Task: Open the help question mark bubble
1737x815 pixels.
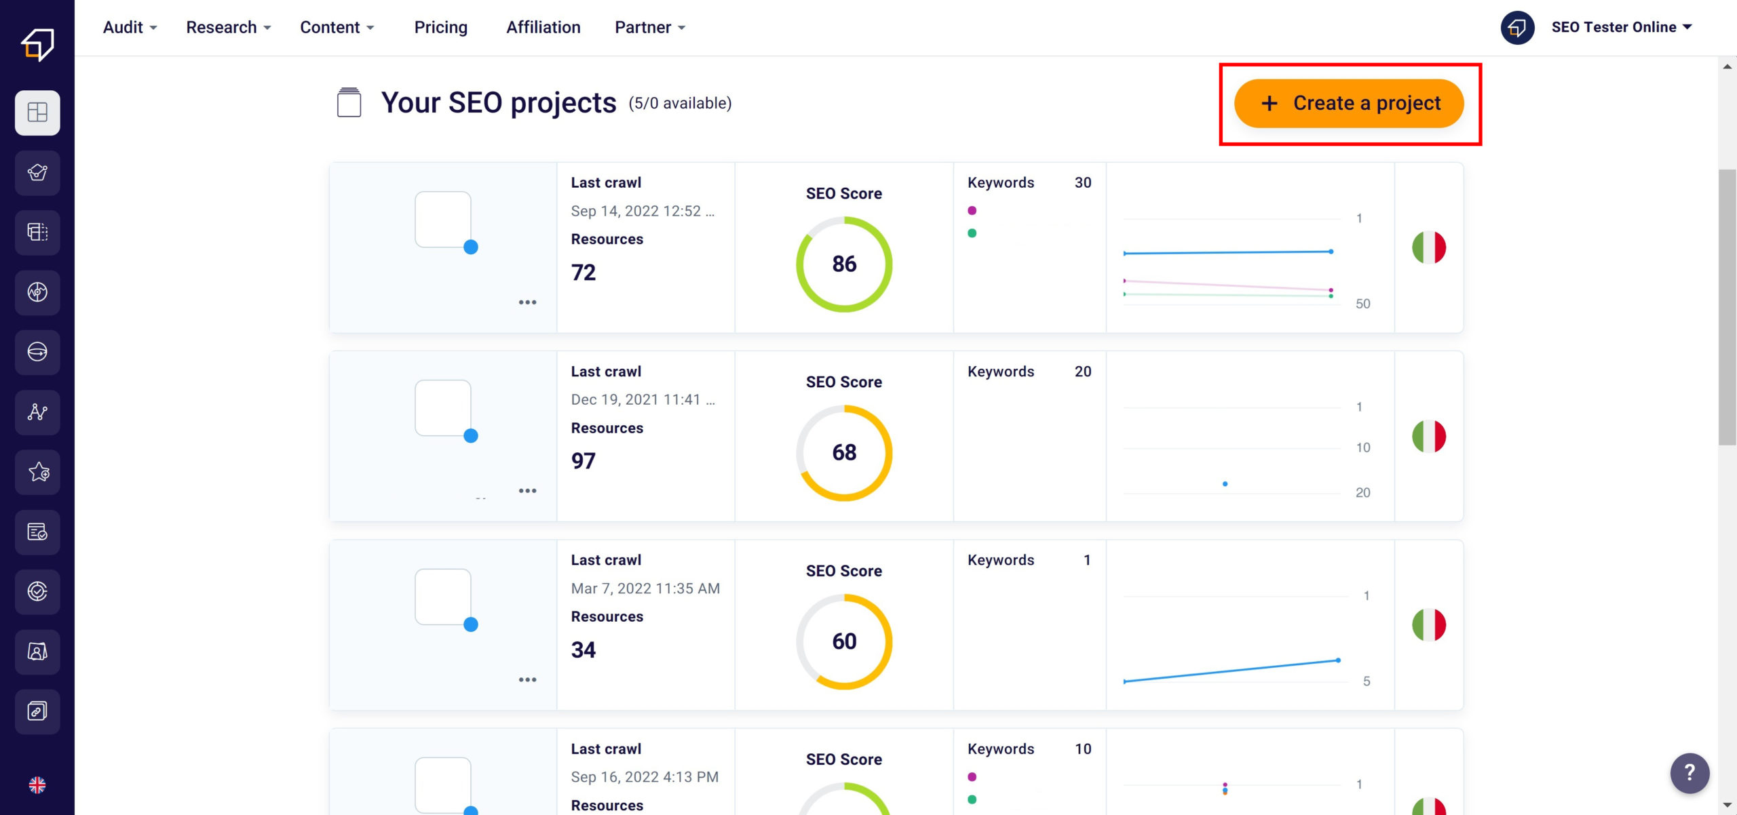Action: coord(1689,772)
